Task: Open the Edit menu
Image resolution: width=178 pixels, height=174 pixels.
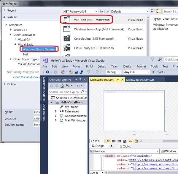Action: [54, 66]
